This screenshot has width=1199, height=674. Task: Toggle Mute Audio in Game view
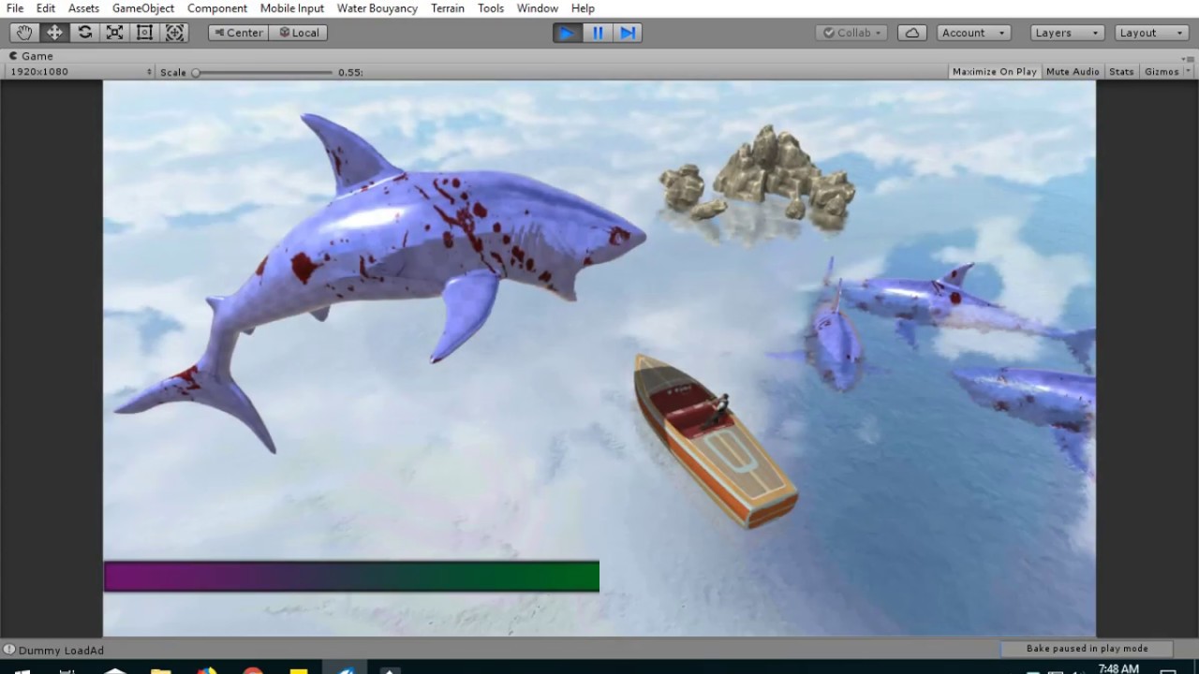click(1073, 71)
